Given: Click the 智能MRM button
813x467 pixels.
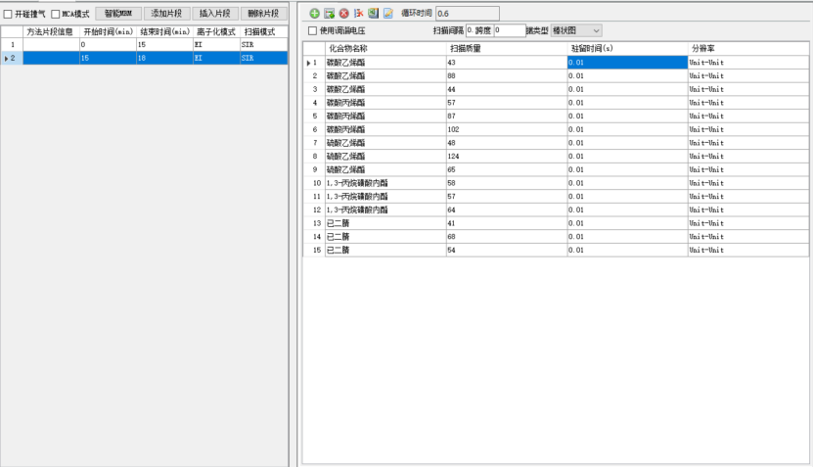Looking at the screenshot, I should click(118, 14).
